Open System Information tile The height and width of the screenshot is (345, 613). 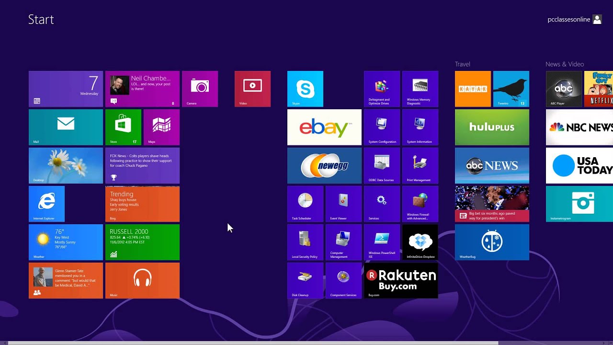coord(420,127)
